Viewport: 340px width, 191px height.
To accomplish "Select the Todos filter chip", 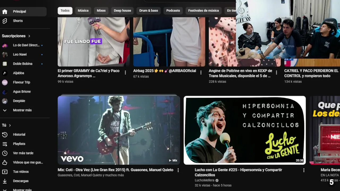I will 65,11.
